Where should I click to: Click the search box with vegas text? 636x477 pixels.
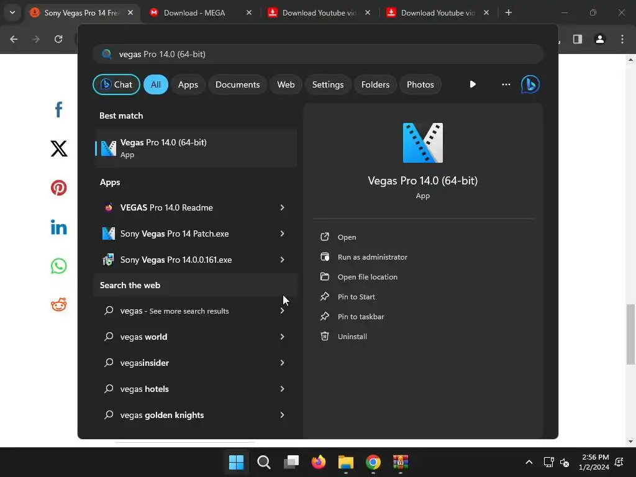pyautogui.click(x=318, y=54)
